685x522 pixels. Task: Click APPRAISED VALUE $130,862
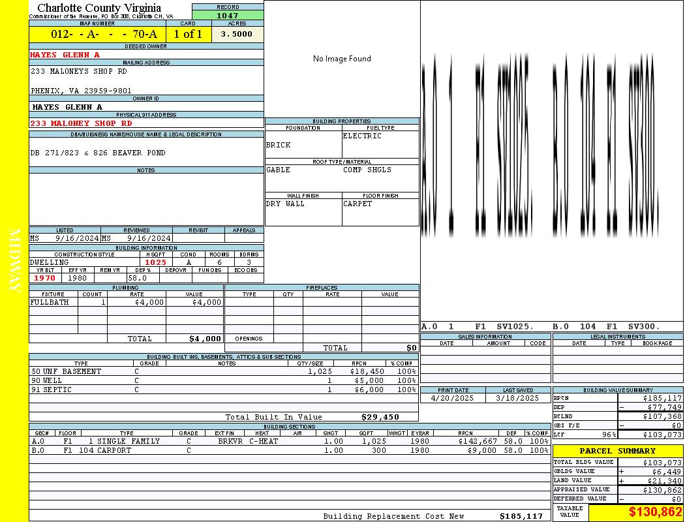click(662, 490)
